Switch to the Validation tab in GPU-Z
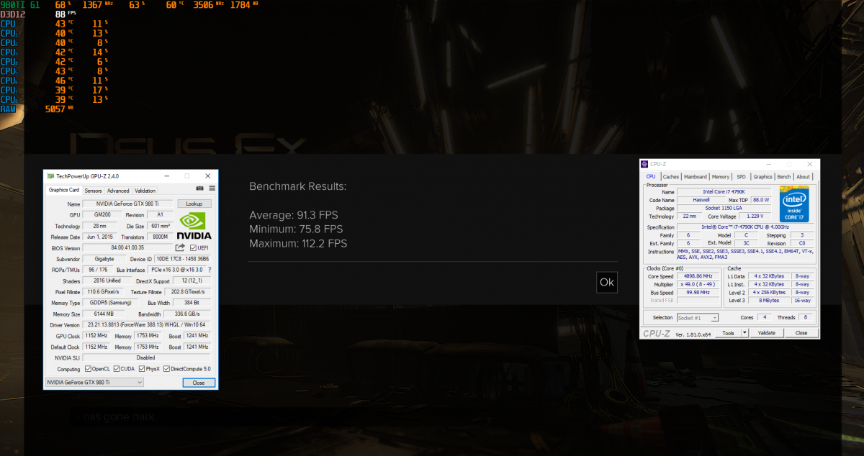This screenshot has width=864, height=456. [145, 191]
